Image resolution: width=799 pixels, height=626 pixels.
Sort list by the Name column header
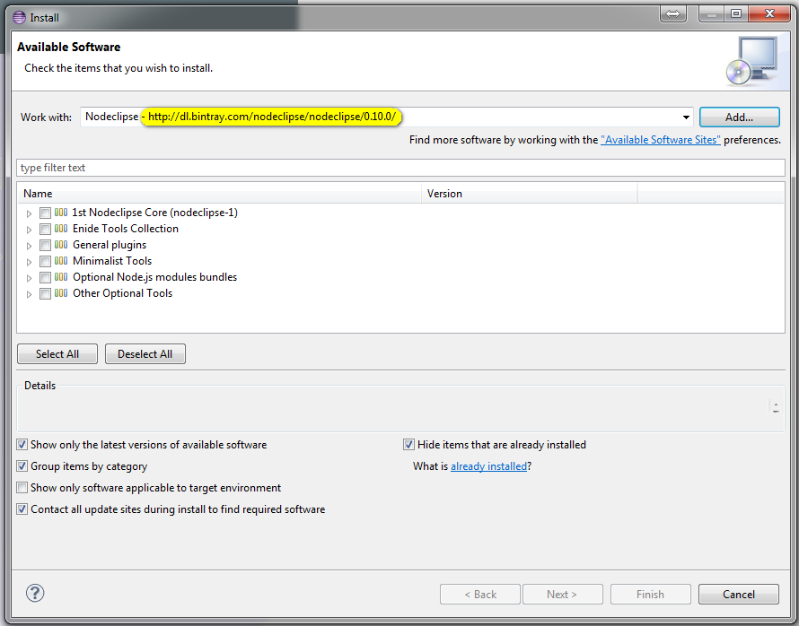[x=218, y=194]
